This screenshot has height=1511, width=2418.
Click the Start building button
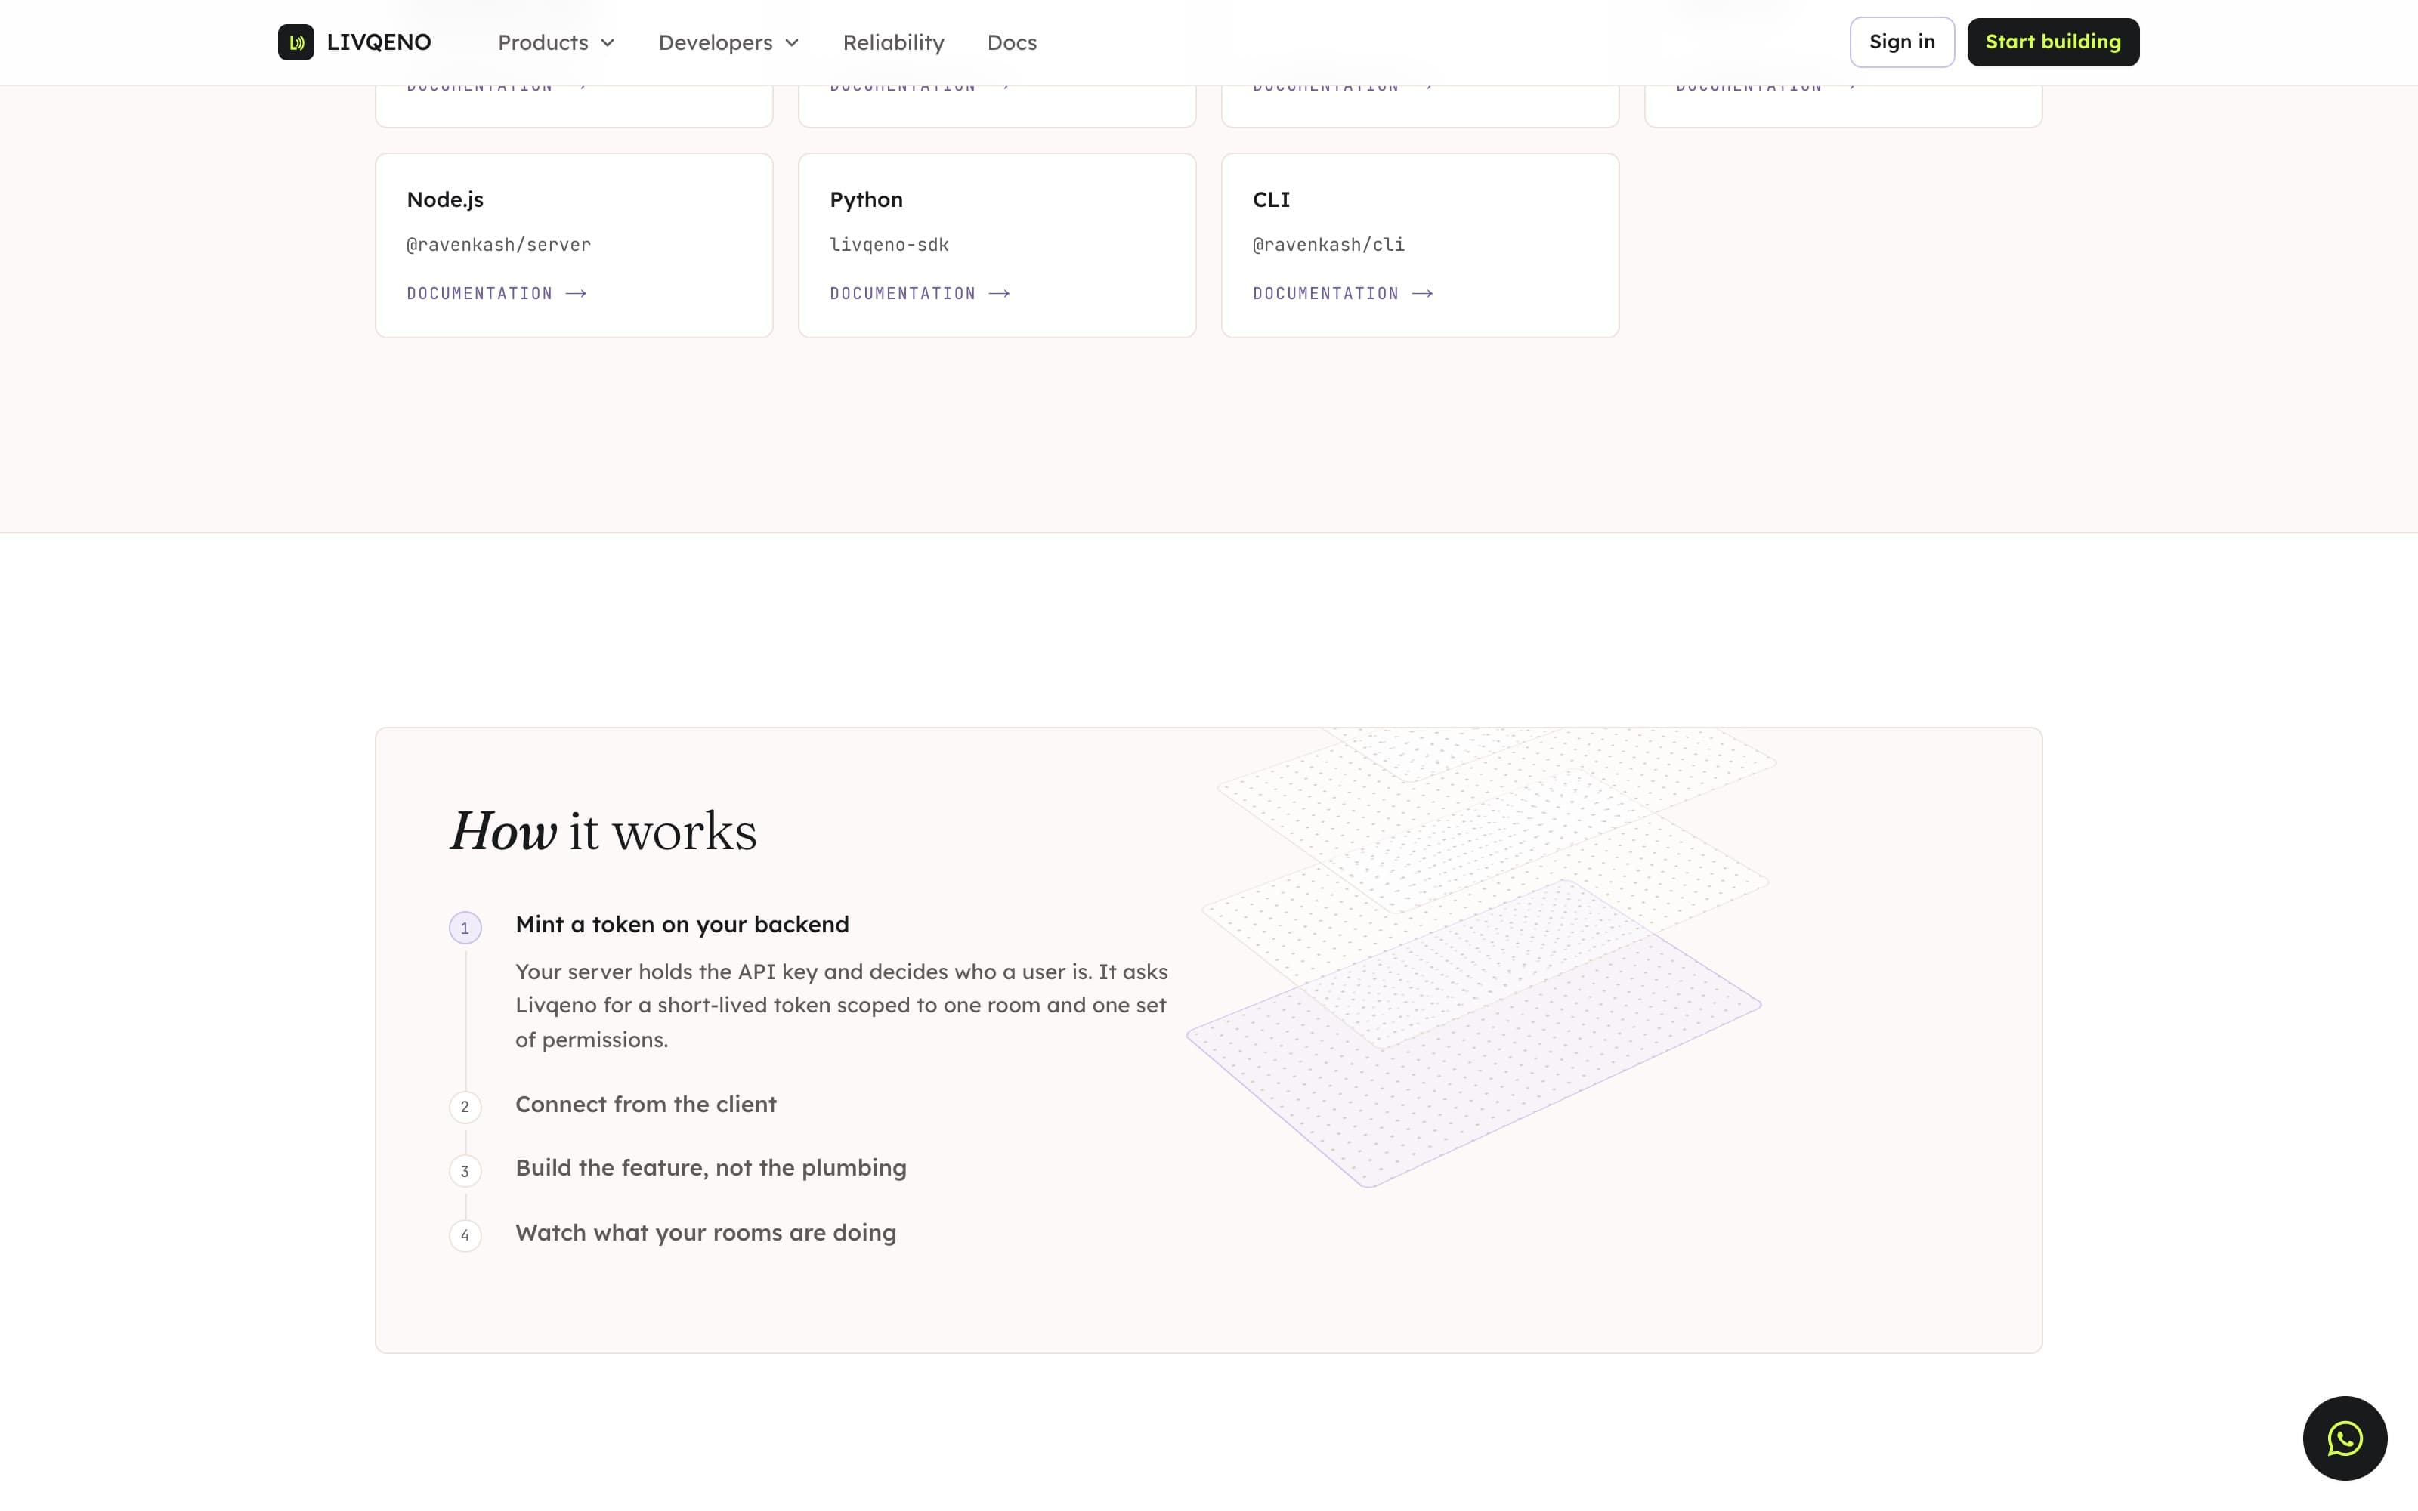tap(2052, 42)
